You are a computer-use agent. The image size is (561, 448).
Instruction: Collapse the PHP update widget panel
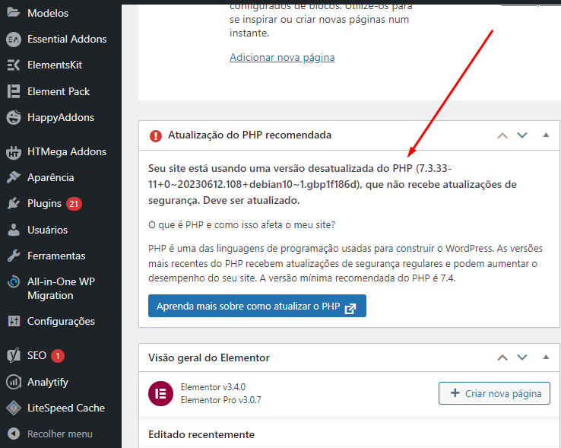[546, 135]
